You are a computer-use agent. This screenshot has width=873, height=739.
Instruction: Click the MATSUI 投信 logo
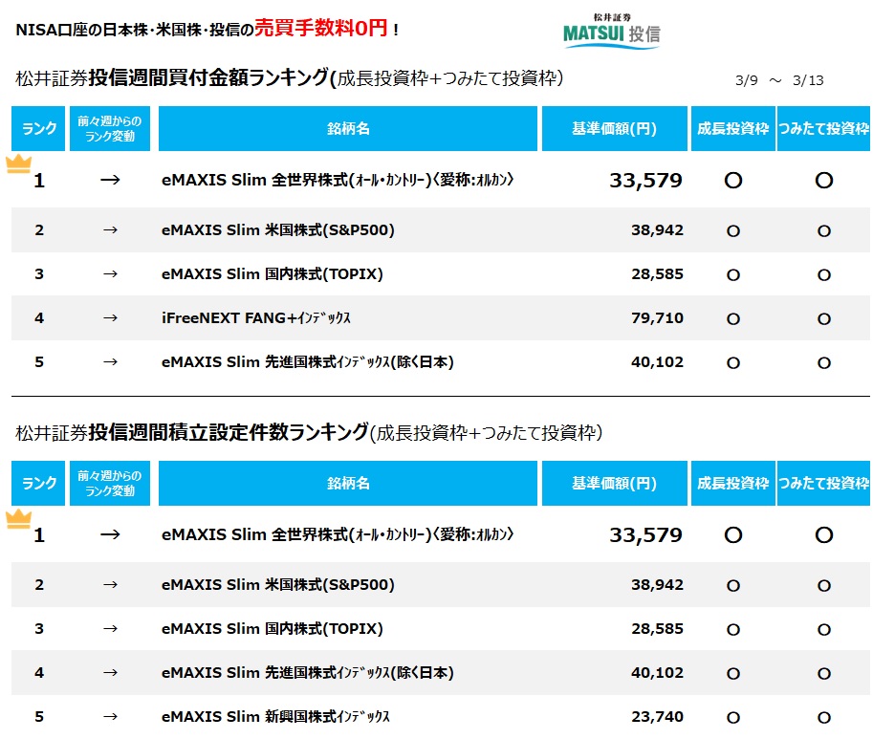click(x=613, y=32)
